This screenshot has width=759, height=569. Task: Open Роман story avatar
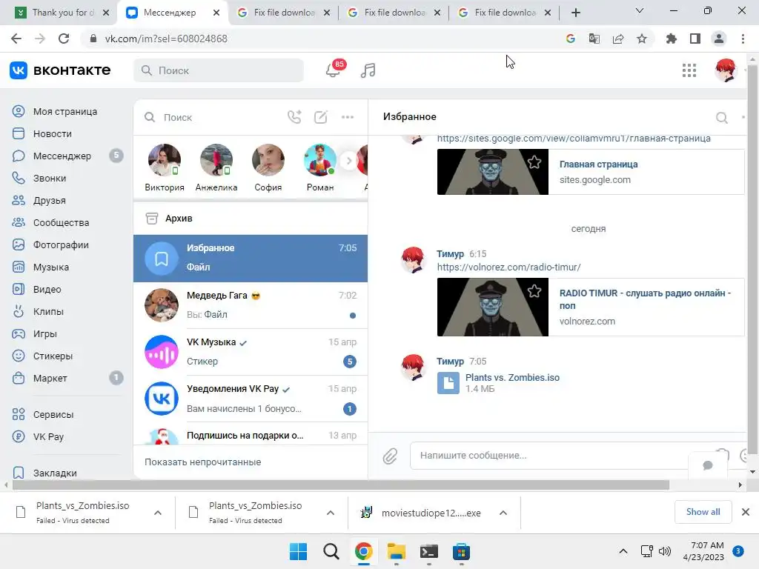pyautogui.click(x=320, y=160)
